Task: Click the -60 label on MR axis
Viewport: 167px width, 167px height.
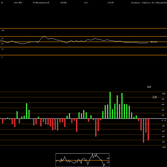Action: (x=163, y=137)
